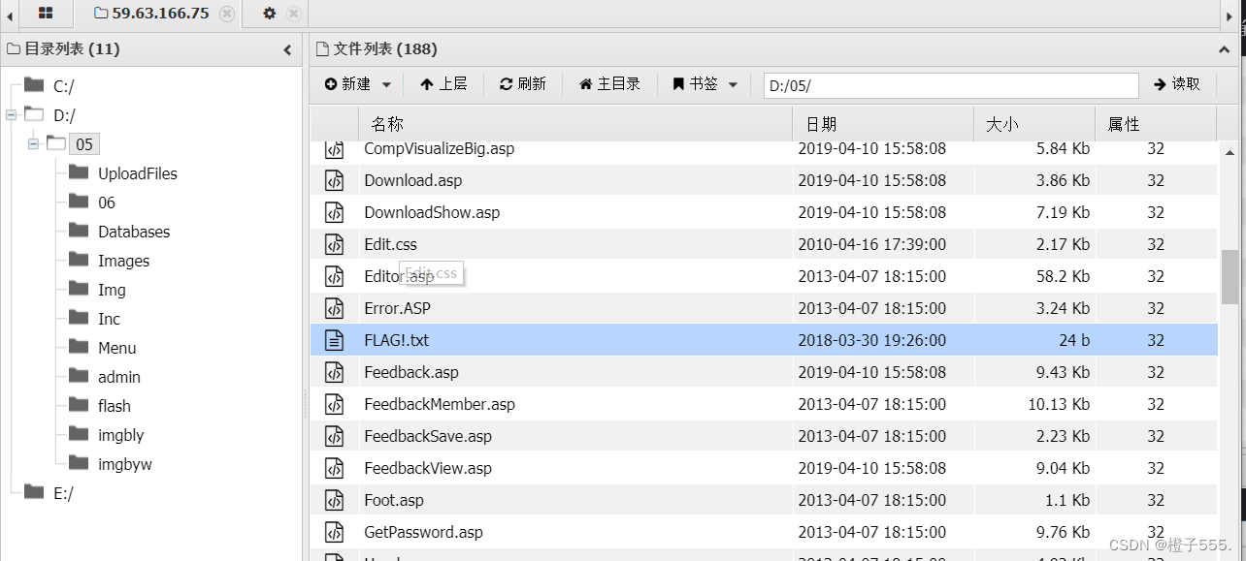Click the Download.asp file icon
This screenshot has height=561, width=1246.
coord(334,180)
